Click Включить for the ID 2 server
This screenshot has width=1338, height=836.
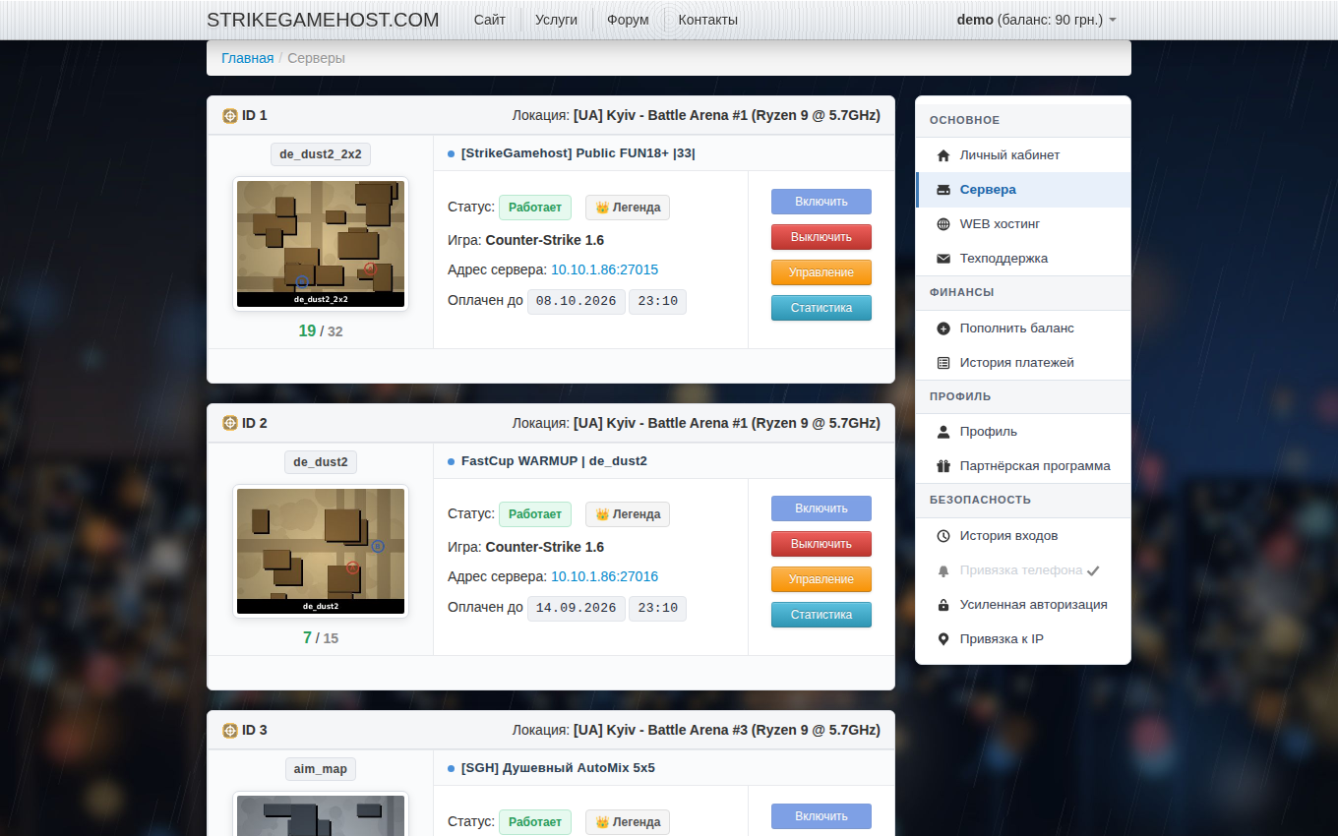point(821,508)
